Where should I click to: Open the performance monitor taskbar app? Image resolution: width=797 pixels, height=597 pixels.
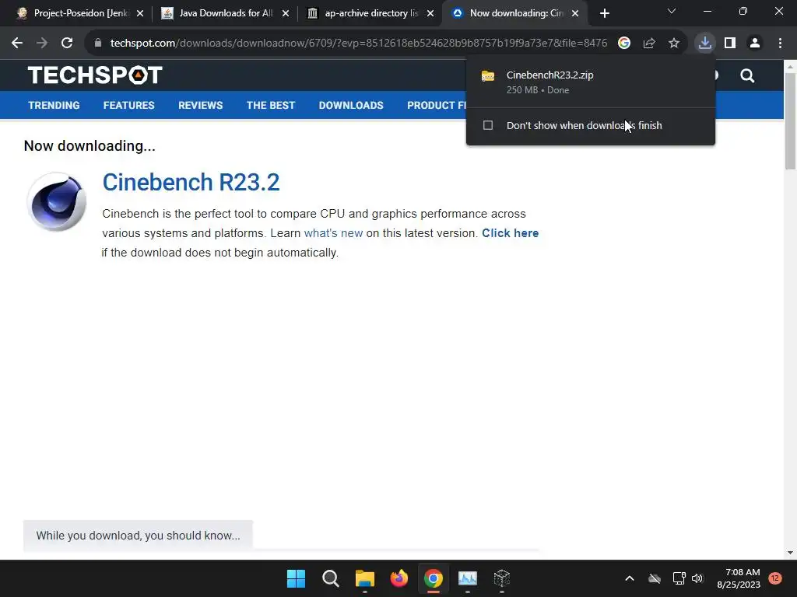(468, 578)
